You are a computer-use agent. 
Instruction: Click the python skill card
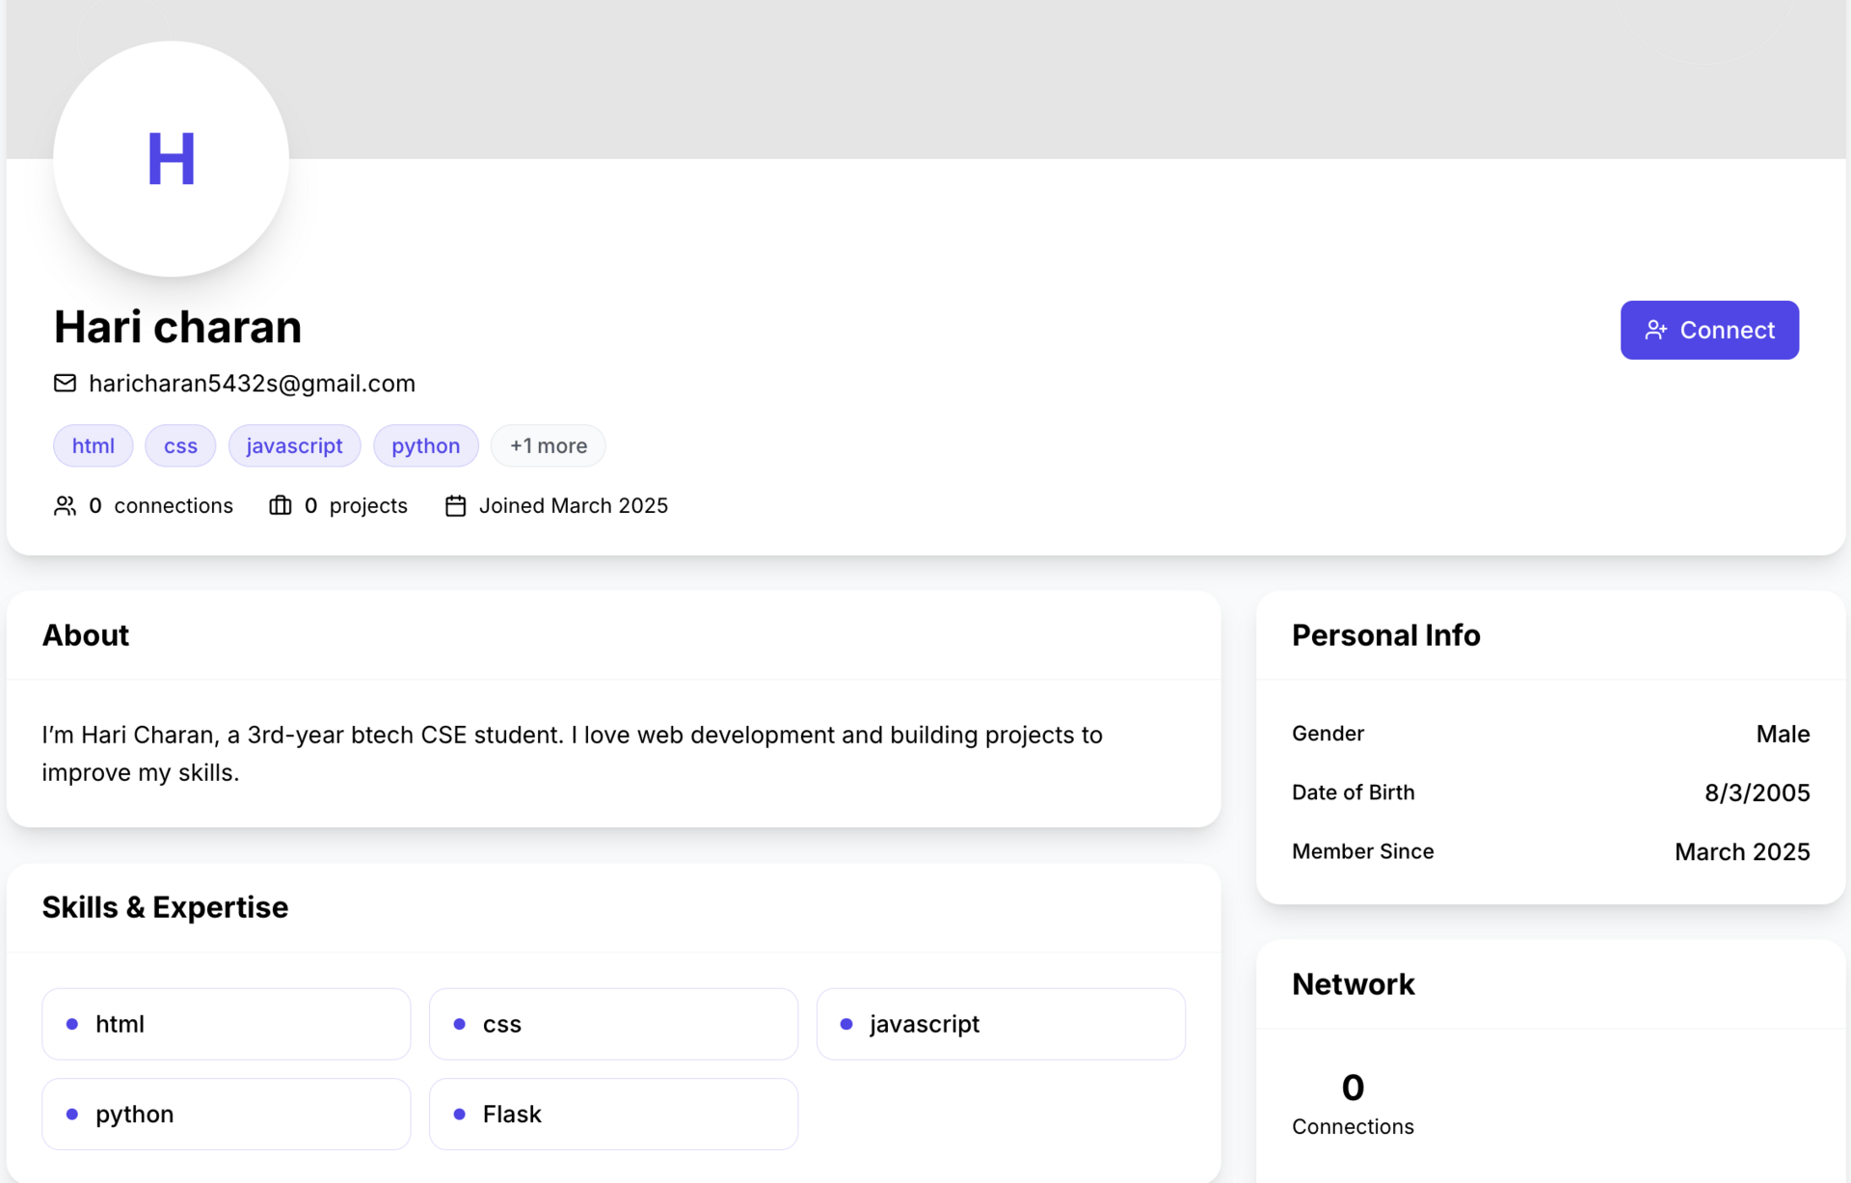tap(227, 1115)
